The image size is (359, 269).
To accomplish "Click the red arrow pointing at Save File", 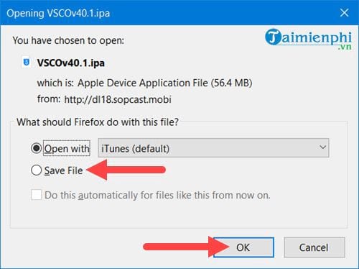I will 126,170.
